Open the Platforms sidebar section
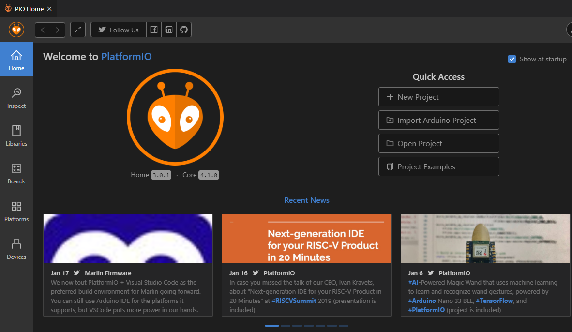The width and height of the screenshot is (572, 332). (x=16, y=211)
